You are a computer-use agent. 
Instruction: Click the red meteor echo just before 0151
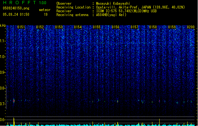14,101
